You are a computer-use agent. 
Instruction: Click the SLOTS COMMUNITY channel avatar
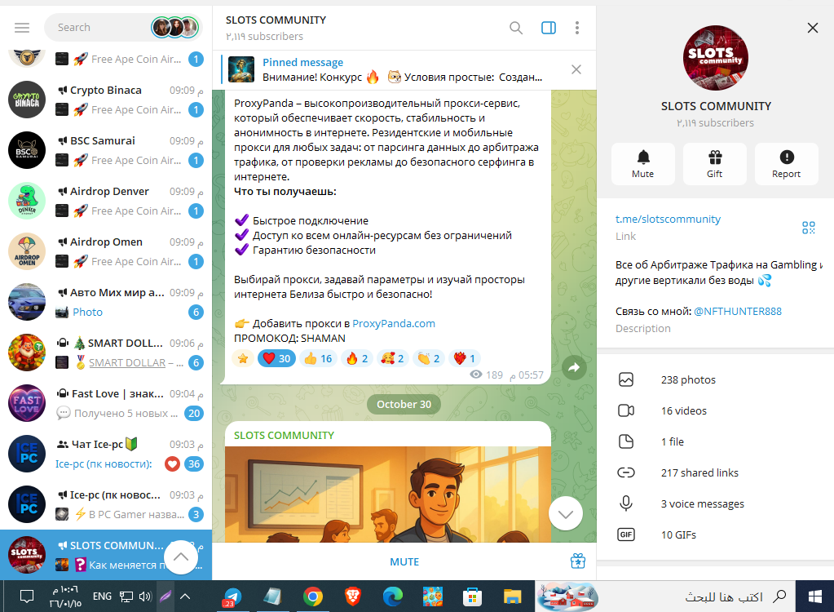(x=716, y=57)
